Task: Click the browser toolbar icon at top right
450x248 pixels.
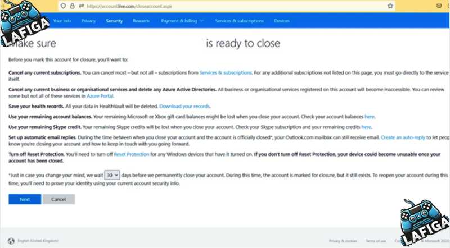Action: 439,6
